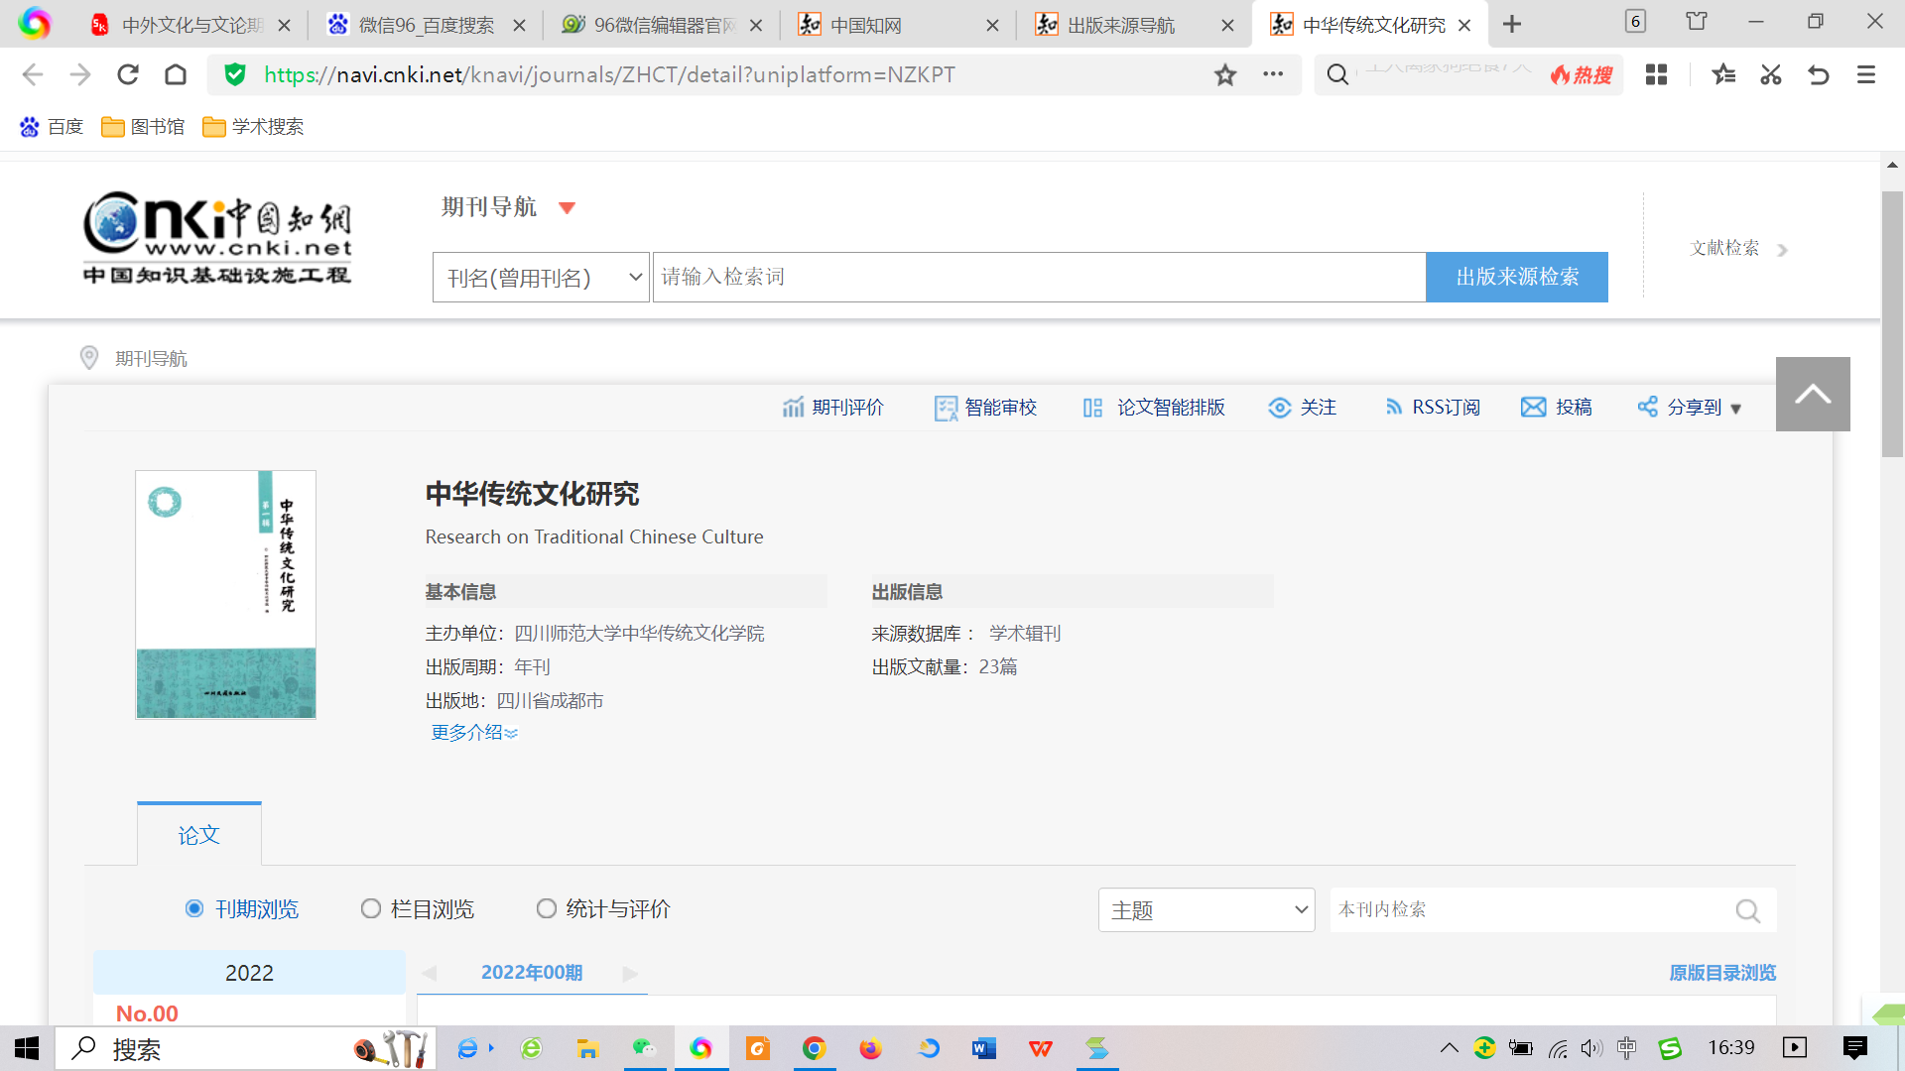Expand the 分享到 share menu
1905x1071 pixels.
click(1691, 408)
